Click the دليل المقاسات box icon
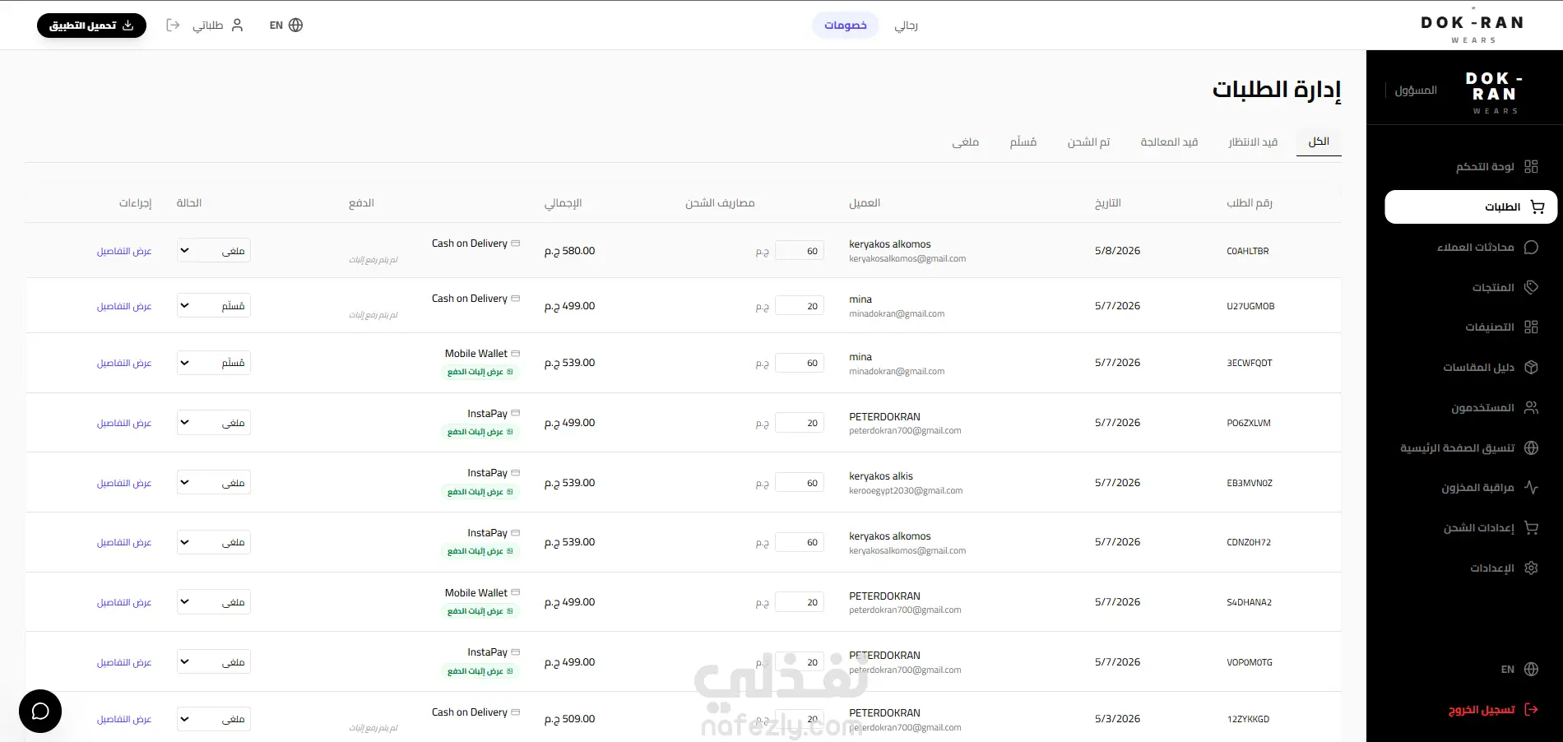 tap(1531, 367)
